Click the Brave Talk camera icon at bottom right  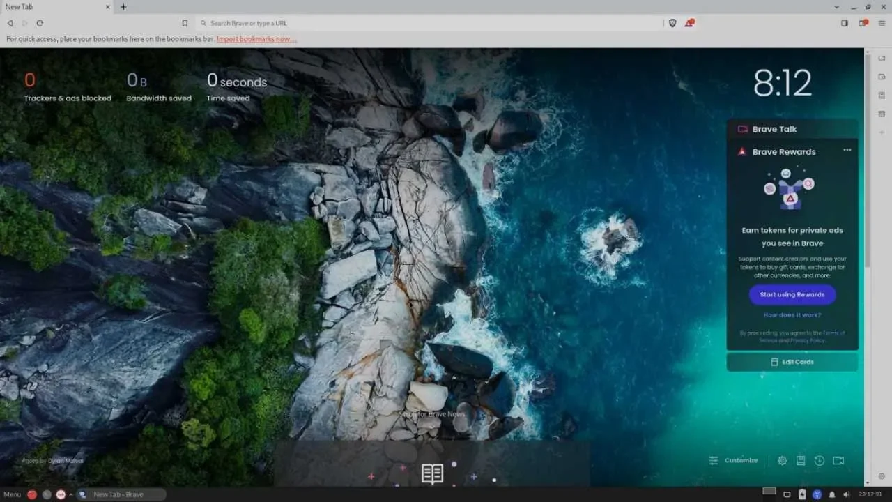(x=838, y=460)
